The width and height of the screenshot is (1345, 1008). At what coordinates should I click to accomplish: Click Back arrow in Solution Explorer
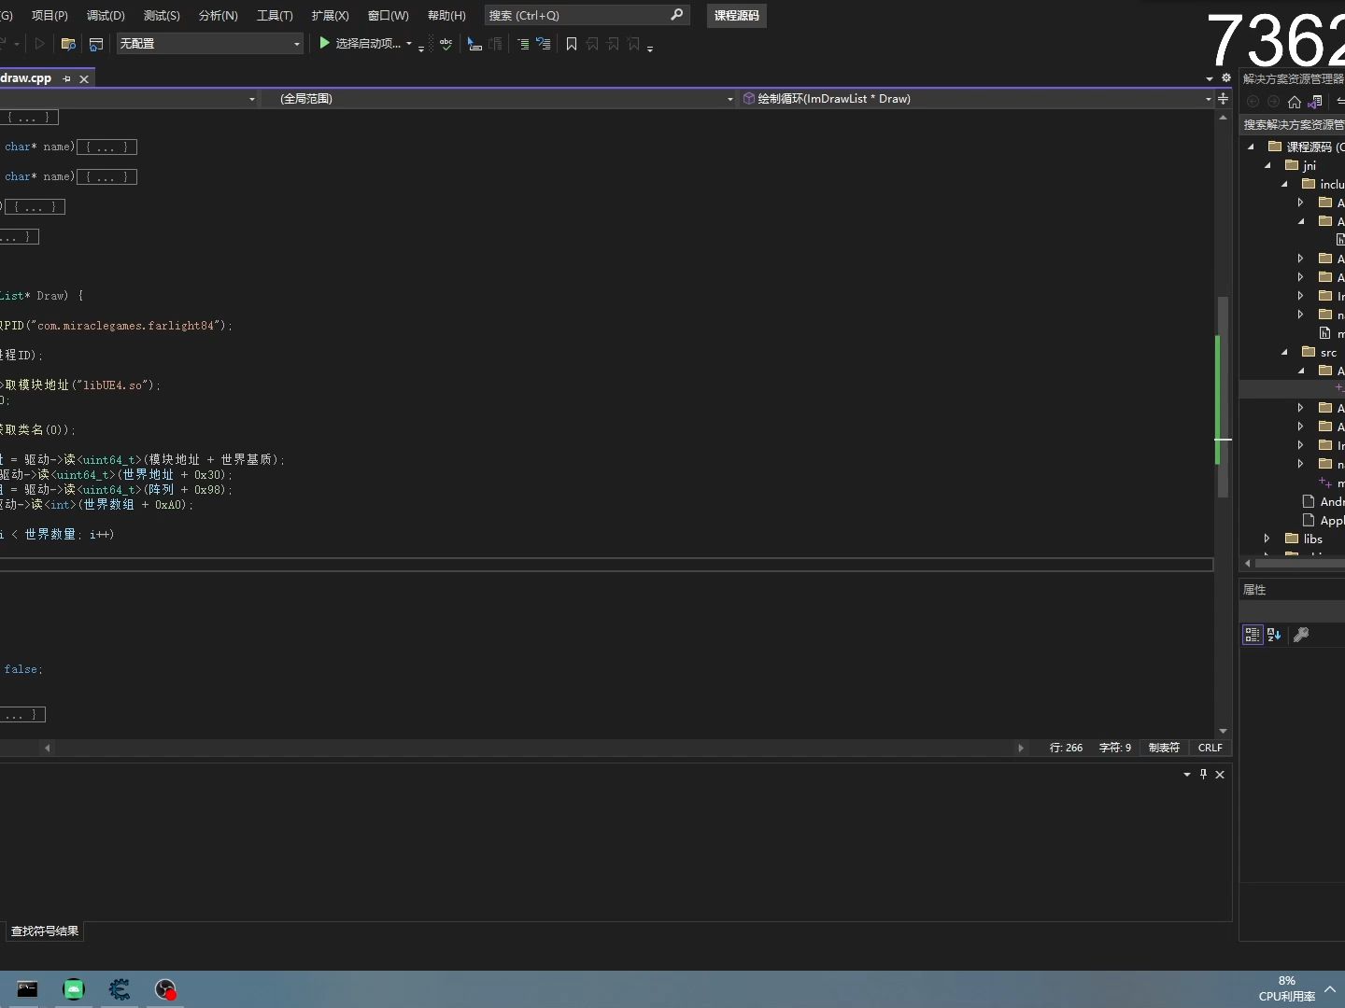1253,102
